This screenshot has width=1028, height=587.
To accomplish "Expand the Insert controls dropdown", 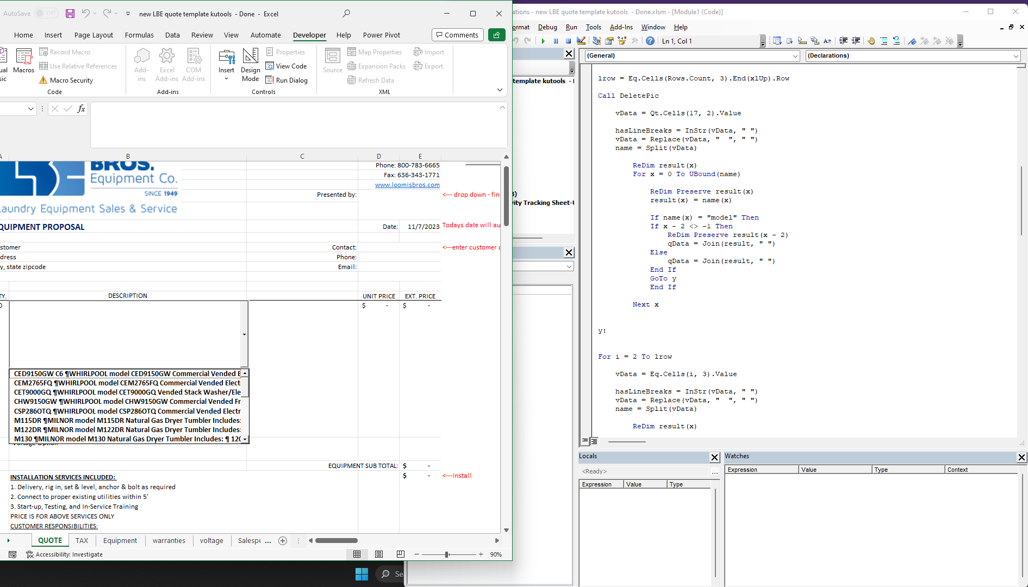I will tap(227, 79).
